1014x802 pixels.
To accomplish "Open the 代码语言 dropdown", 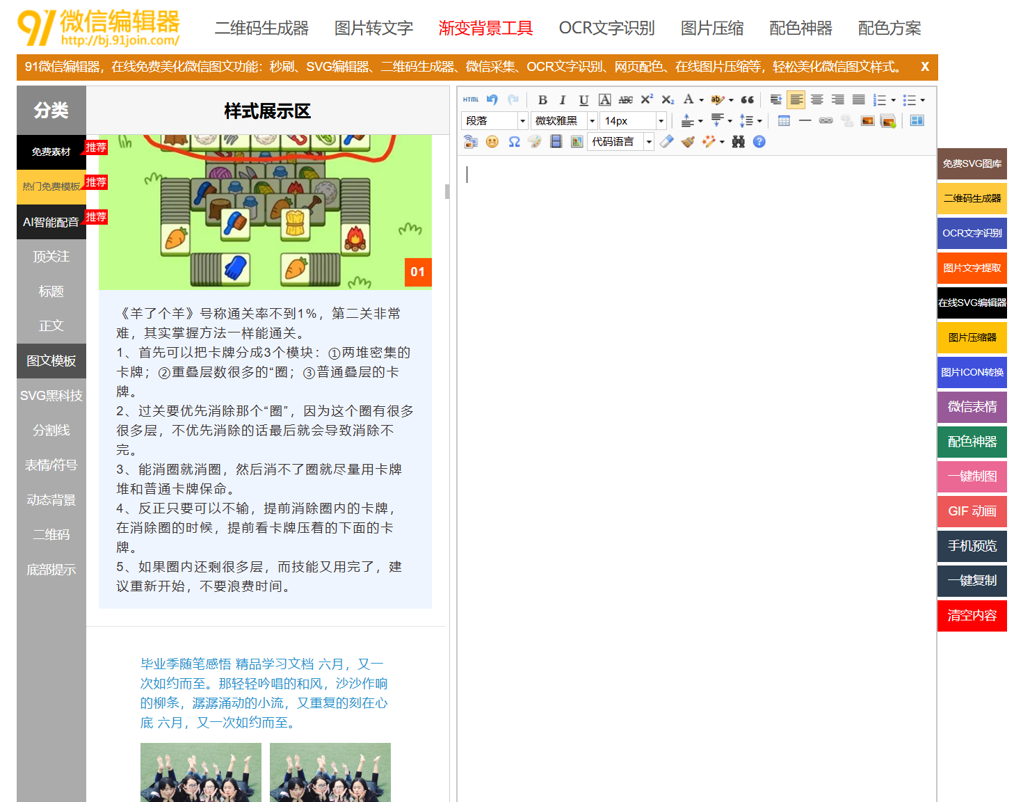I will pos(621,141).
